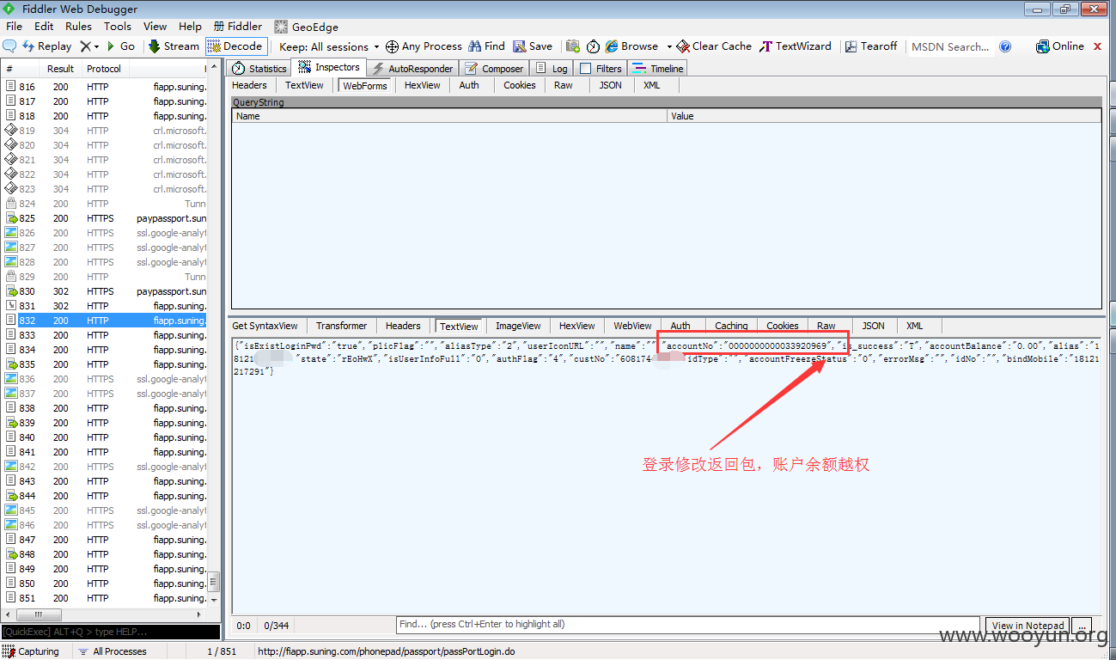Switch to the Composer tab
This screenshot has width=1116, height=660.
[494, 68]
